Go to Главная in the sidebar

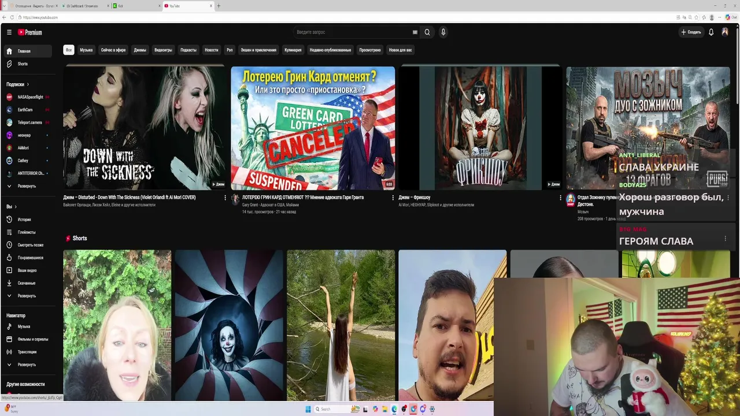coord(27,51)
